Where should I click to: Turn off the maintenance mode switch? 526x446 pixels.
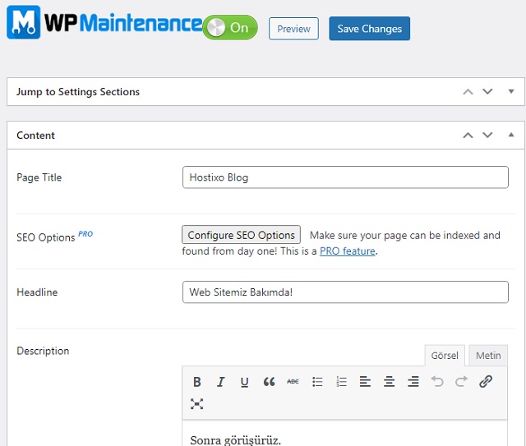(230, 28)
